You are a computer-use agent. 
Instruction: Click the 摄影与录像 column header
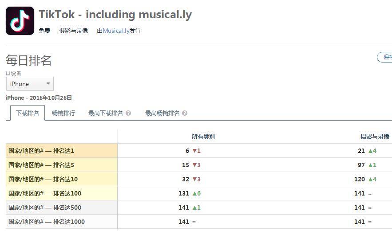375,137
